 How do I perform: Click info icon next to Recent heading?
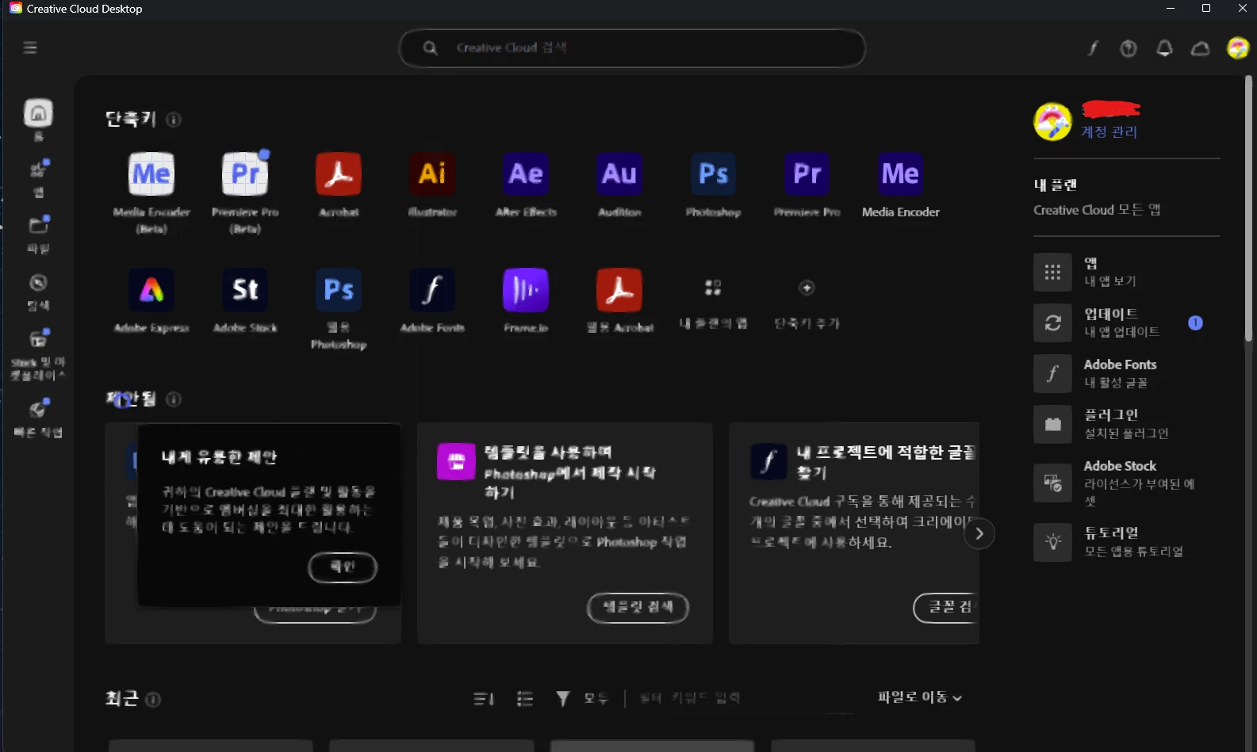(x=153, y=700)
